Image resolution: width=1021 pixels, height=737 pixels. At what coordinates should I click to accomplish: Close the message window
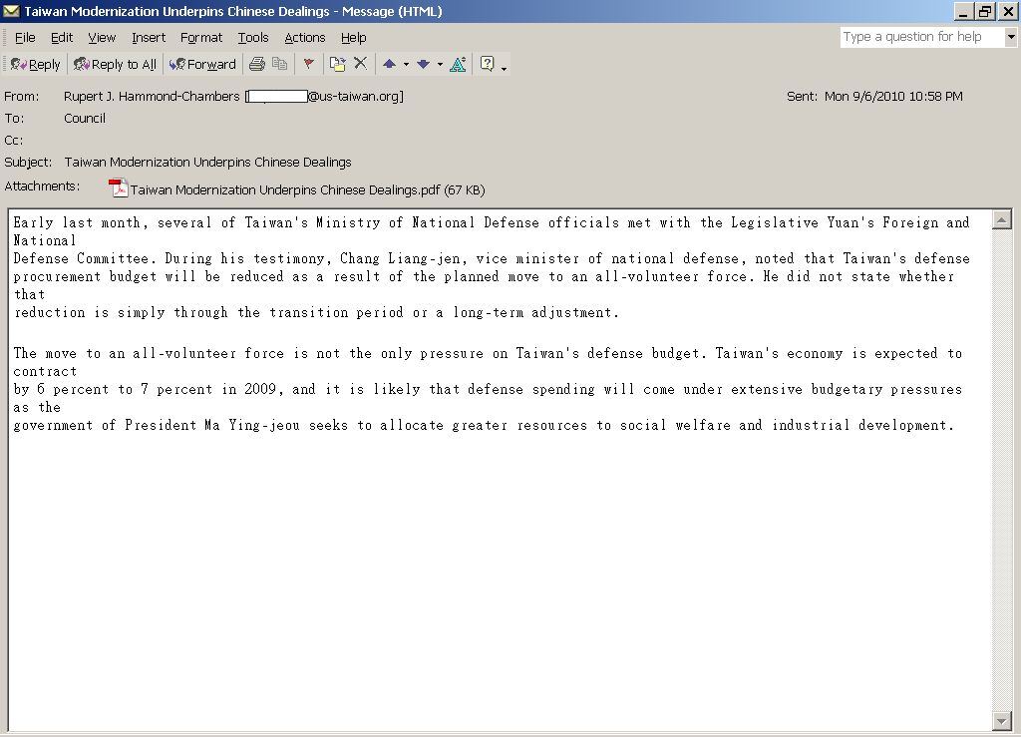click(1007, 11)
